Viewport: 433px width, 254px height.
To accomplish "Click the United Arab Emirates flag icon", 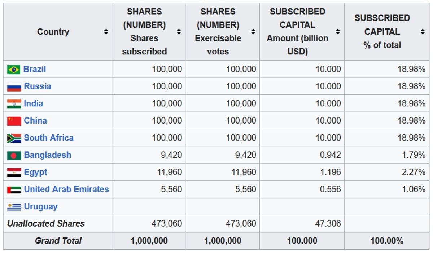I will pos(14,190).
